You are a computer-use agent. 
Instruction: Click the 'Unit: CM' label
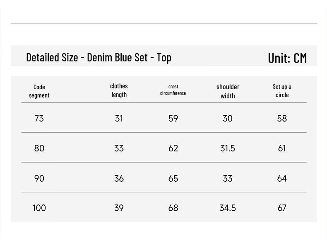point(287,58)
